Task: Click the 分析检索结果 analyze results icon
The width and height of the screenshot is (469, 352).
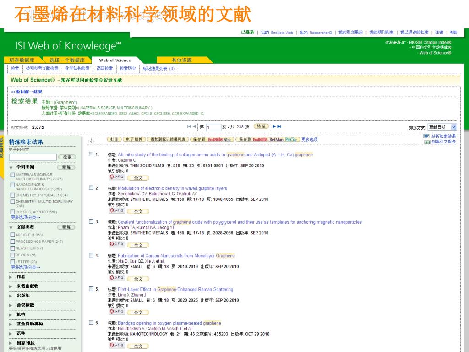Action: (426, 137)
